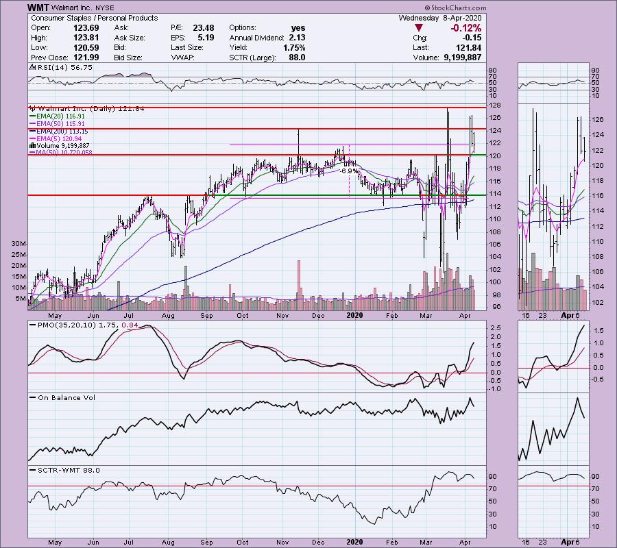
Task: Click the date 'Wednesday 8-Apr-2020'
Action: pos(440,18)
